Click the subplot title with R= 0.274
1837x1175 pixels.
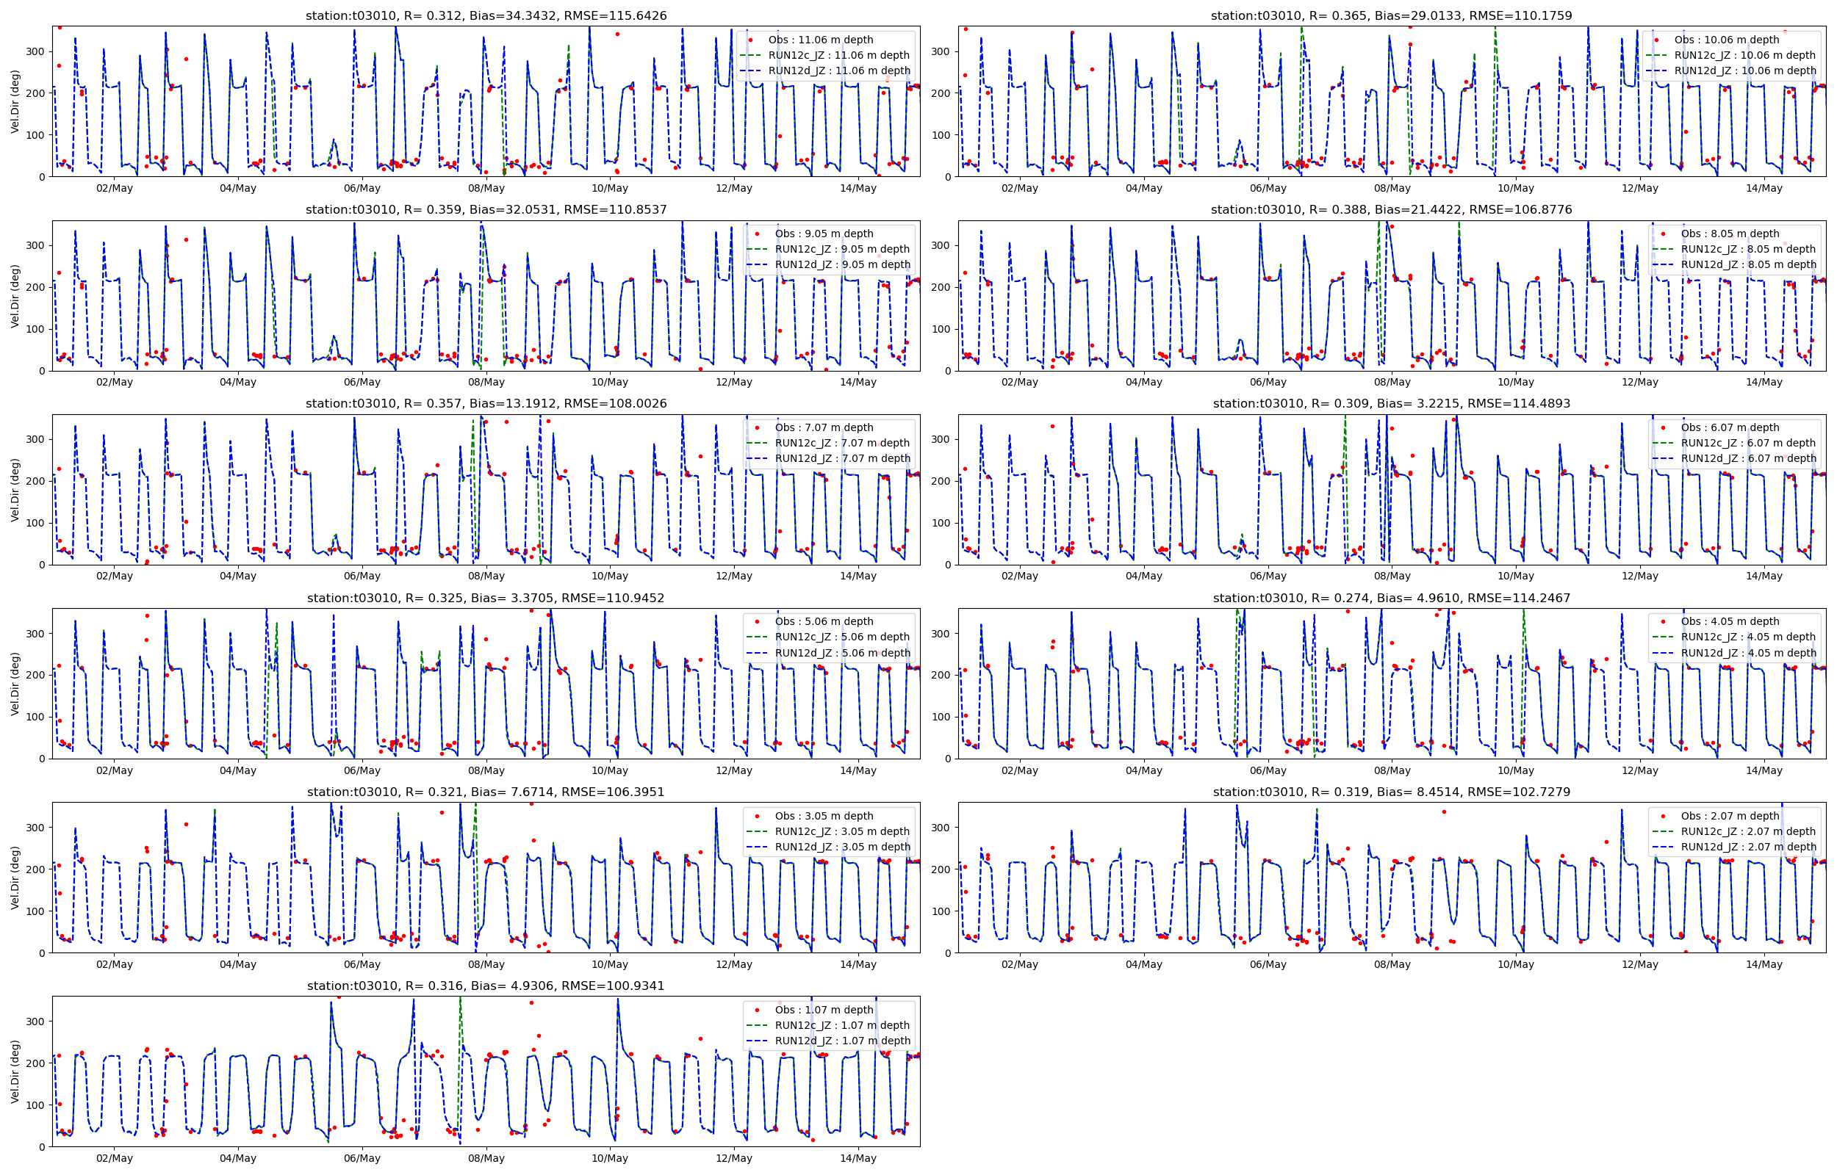point(1391,598)
